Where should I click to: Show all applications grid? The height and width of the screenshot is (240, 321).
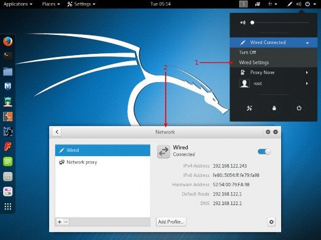click(8, 206)
